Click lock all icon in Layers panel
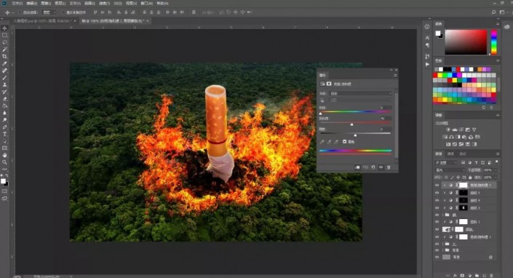513x278 pixels. 470,178
